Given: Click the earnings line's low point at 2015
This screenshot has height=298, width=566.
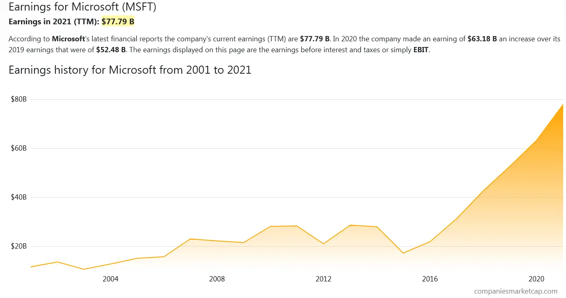Looking at the screenshot, I should click(403, 253).
